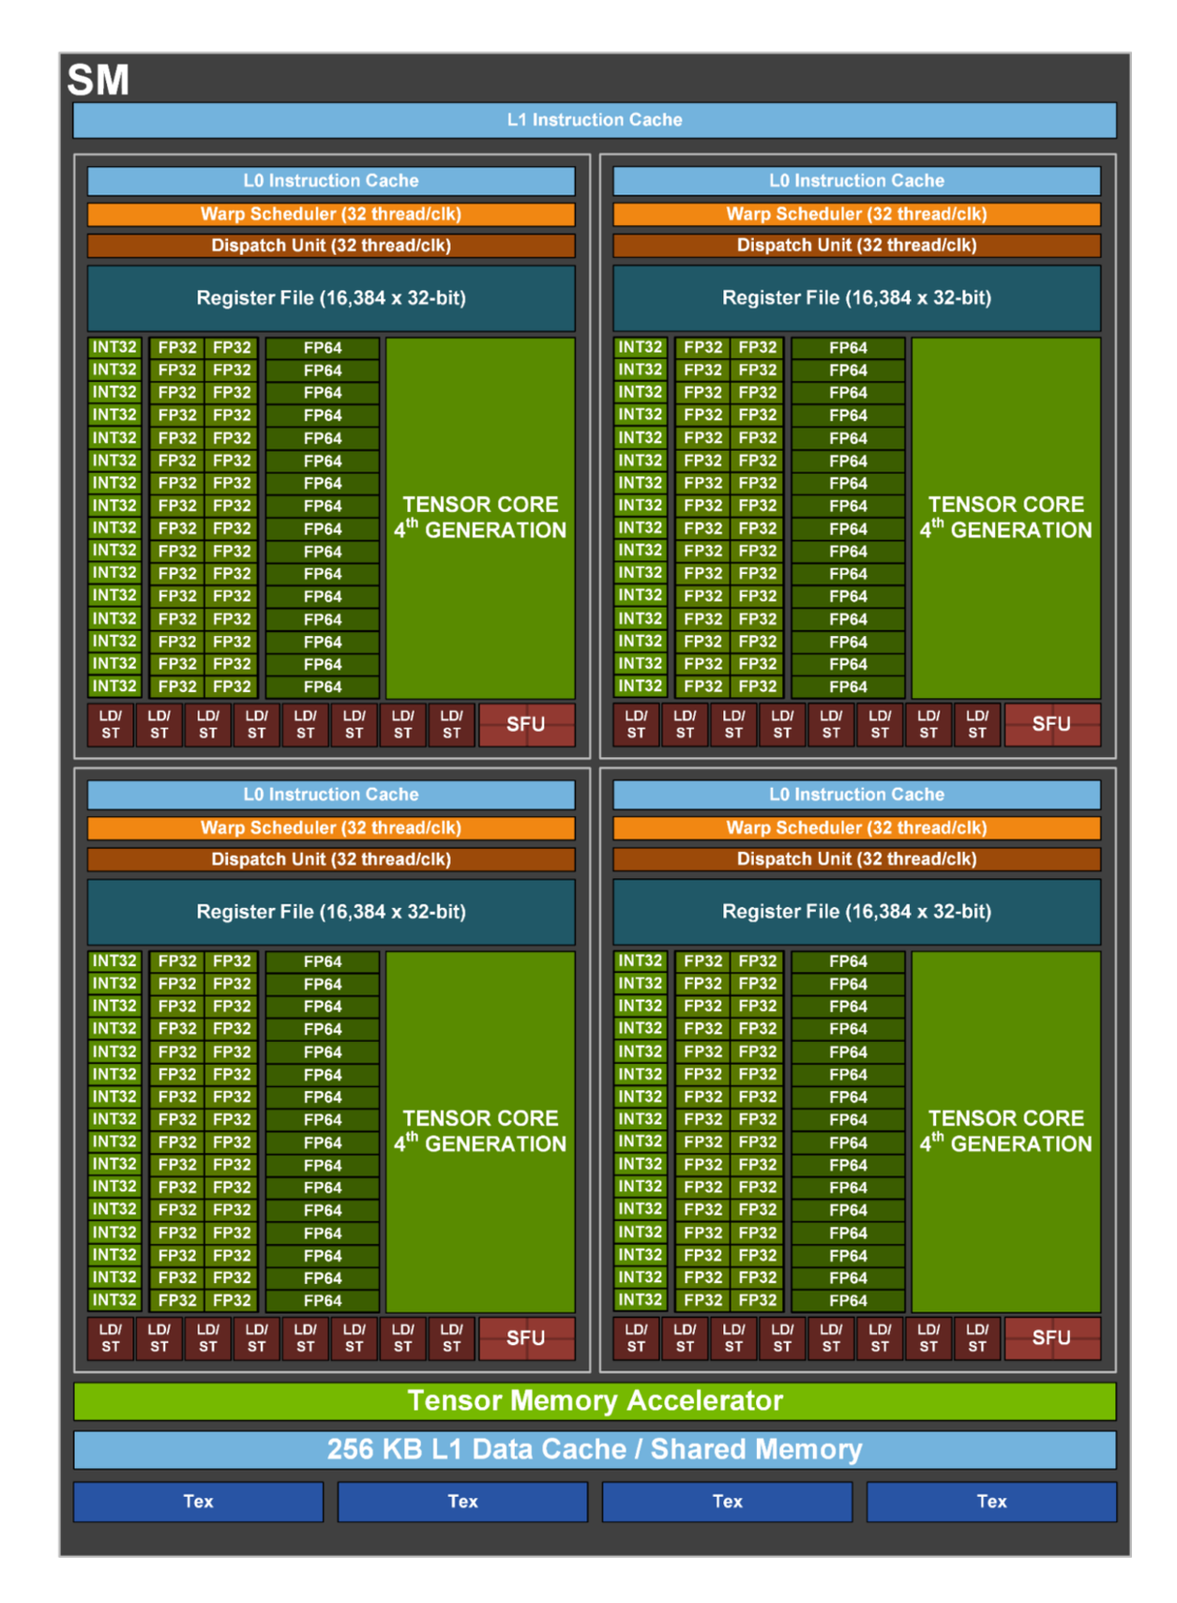
Task: Select the Tensor Core block in lower-right partition
Action: (1006, 1132)
